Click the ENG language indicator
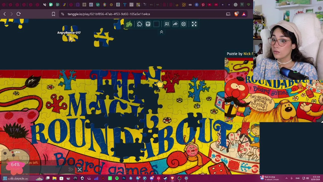The width and height of the screenshot is (323, 182). click(298, 178)
